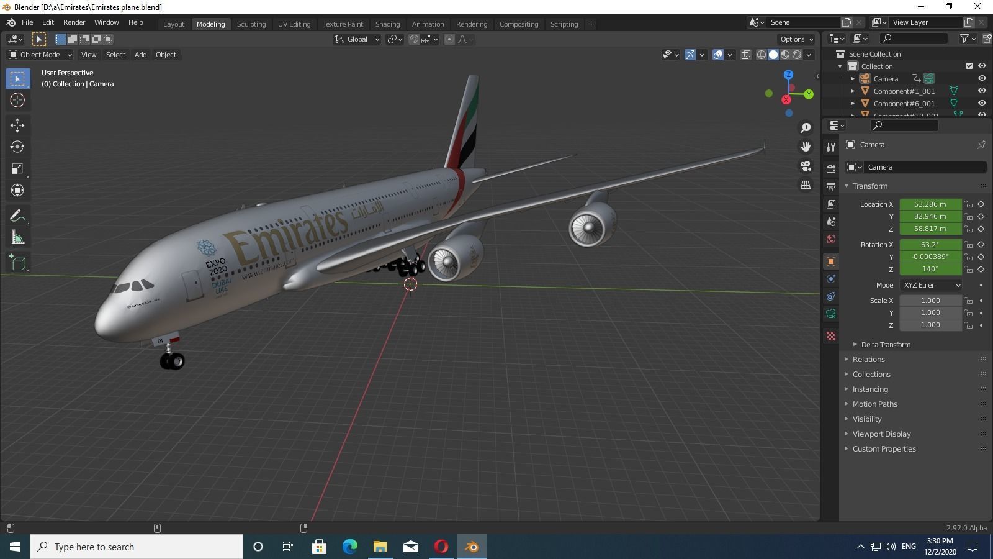The width and height of the screenshot is (993, 559).
Task: Open the viewport Add menu
Action: tap(141, 55)
